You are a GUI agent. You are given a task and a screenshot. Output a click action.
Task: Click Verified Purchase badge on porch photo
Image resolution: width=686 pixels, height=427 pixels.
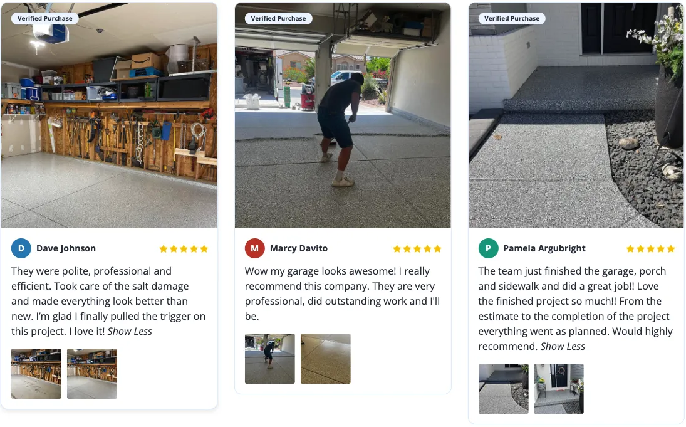(x=512, y=18)
